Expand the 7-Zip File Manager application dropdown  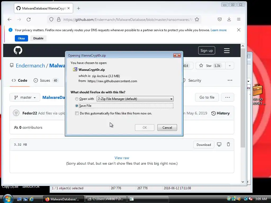tap(135, 99)
